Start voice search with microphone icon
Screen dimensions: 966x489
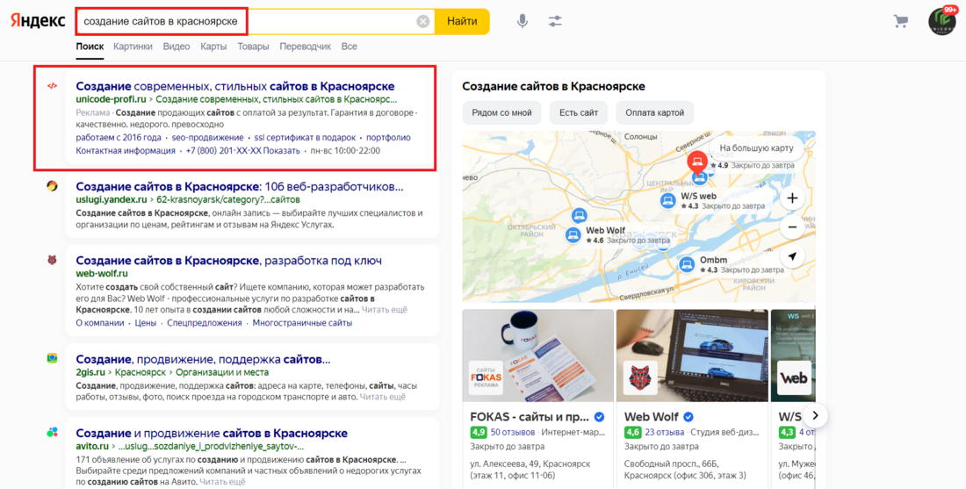(x=523, y=22)
